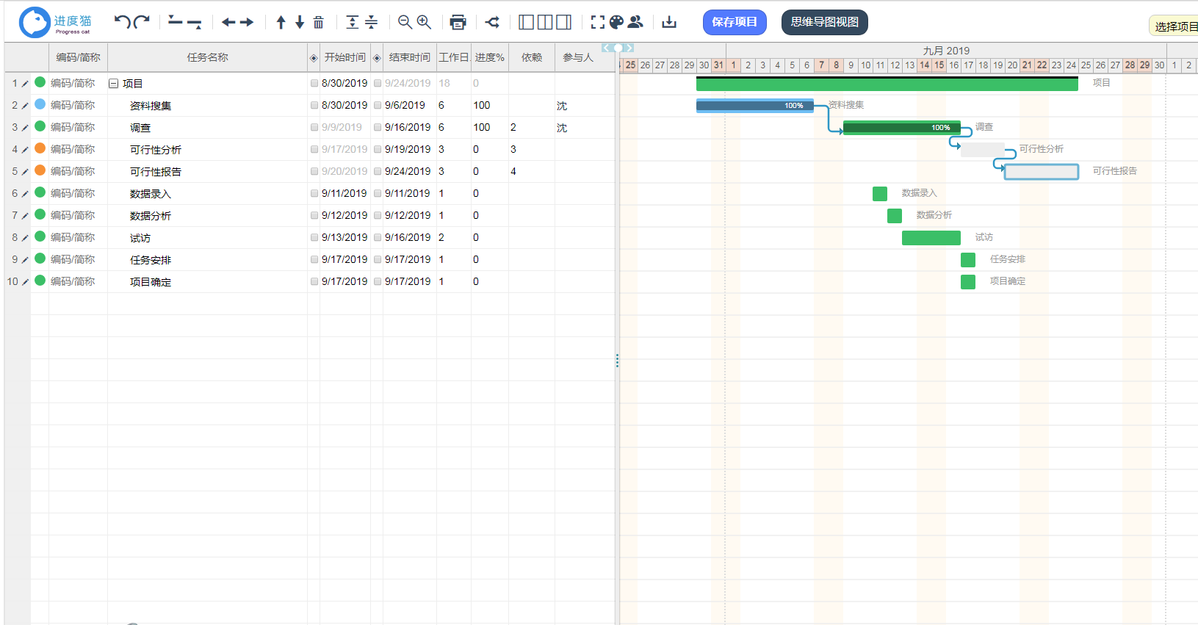Click the vertical splitter handle between grid and Gantt
Image resolution: width=1198 pixels, height=625 pixels.
pos(617,360)
